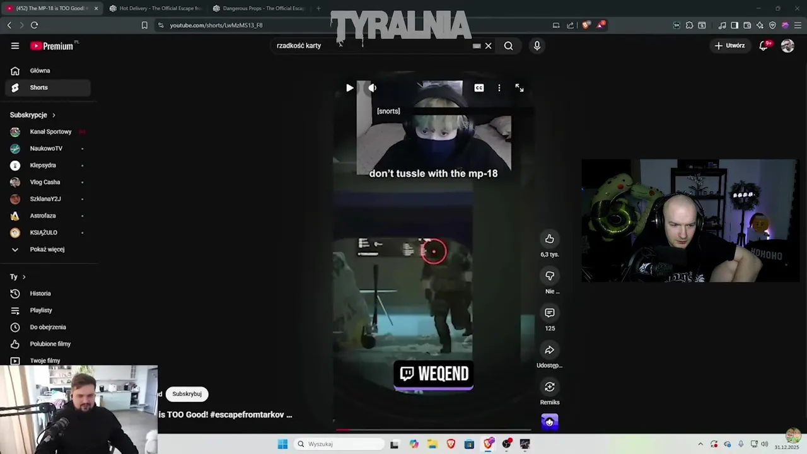
Task: Open KSIĄŻULO subscription channel
Action: [x=48, y=233]
